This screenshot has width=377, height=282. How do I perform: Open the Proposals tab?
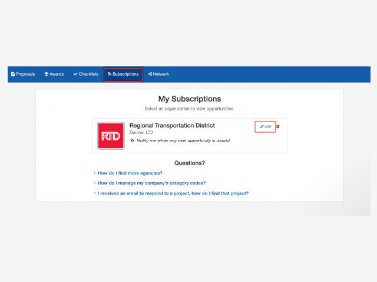[23, 74]
